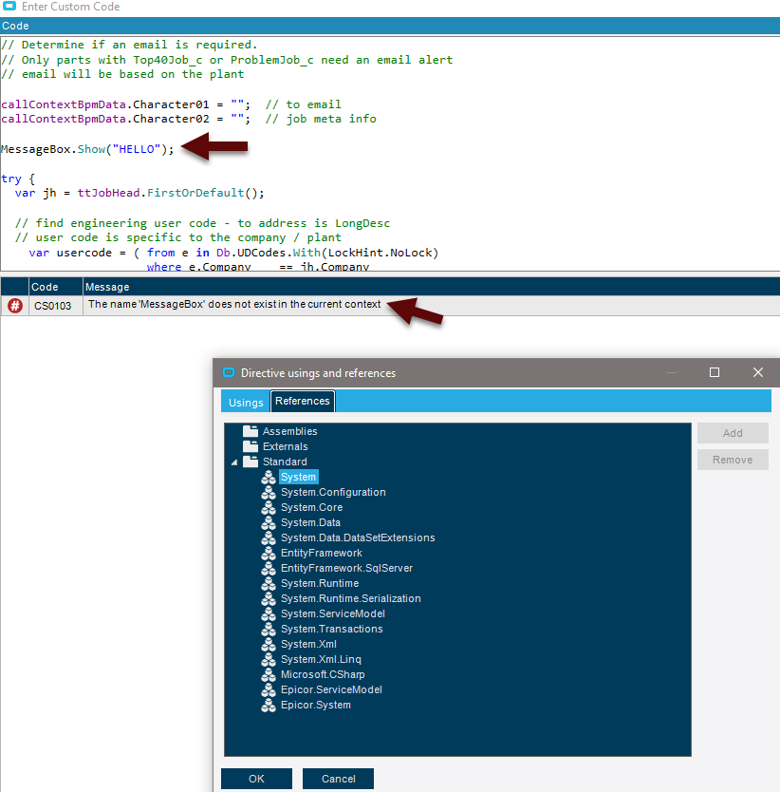Click the EntityFramework assembly icon
This screenshot has width=780, height=792.
[269, 553]
